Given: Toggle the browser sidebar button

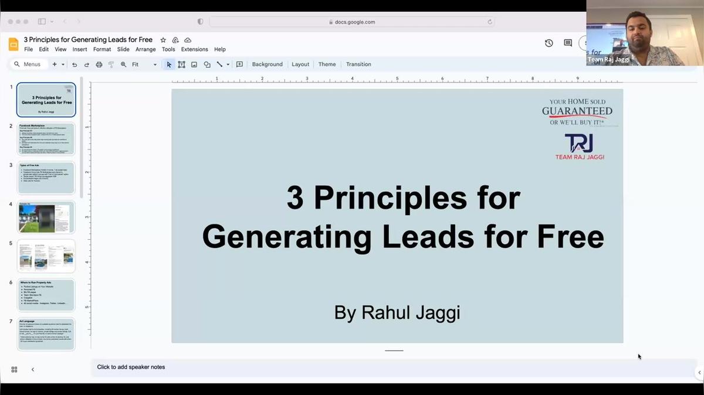Looking at the screenshot, I should 42,22.
